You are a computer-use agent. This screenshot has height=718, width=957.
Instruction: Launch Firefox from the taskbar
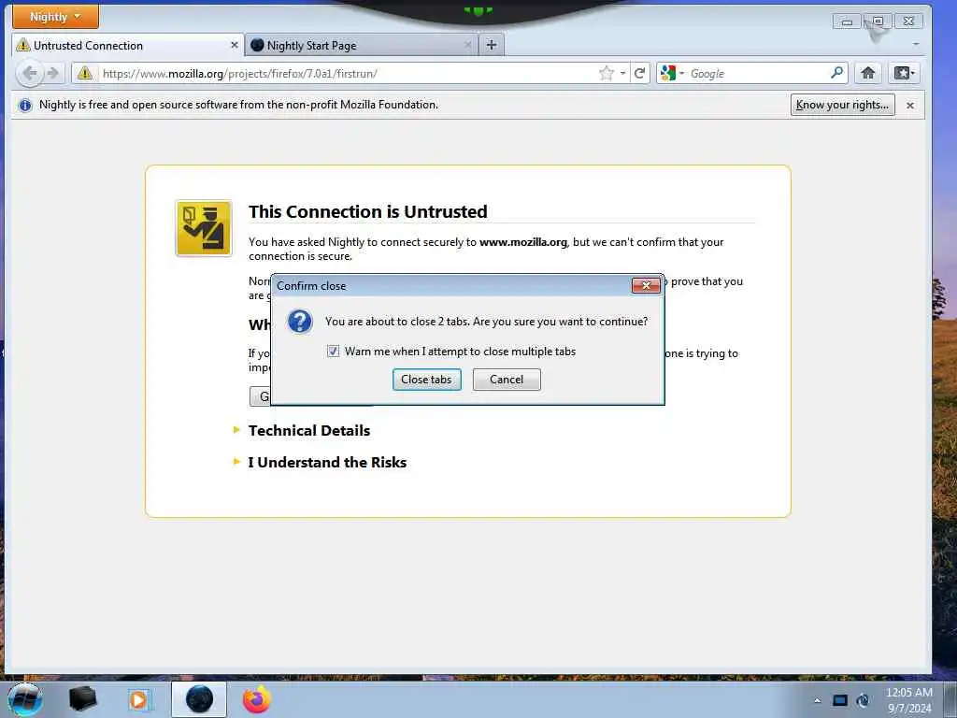coord(256,699)
